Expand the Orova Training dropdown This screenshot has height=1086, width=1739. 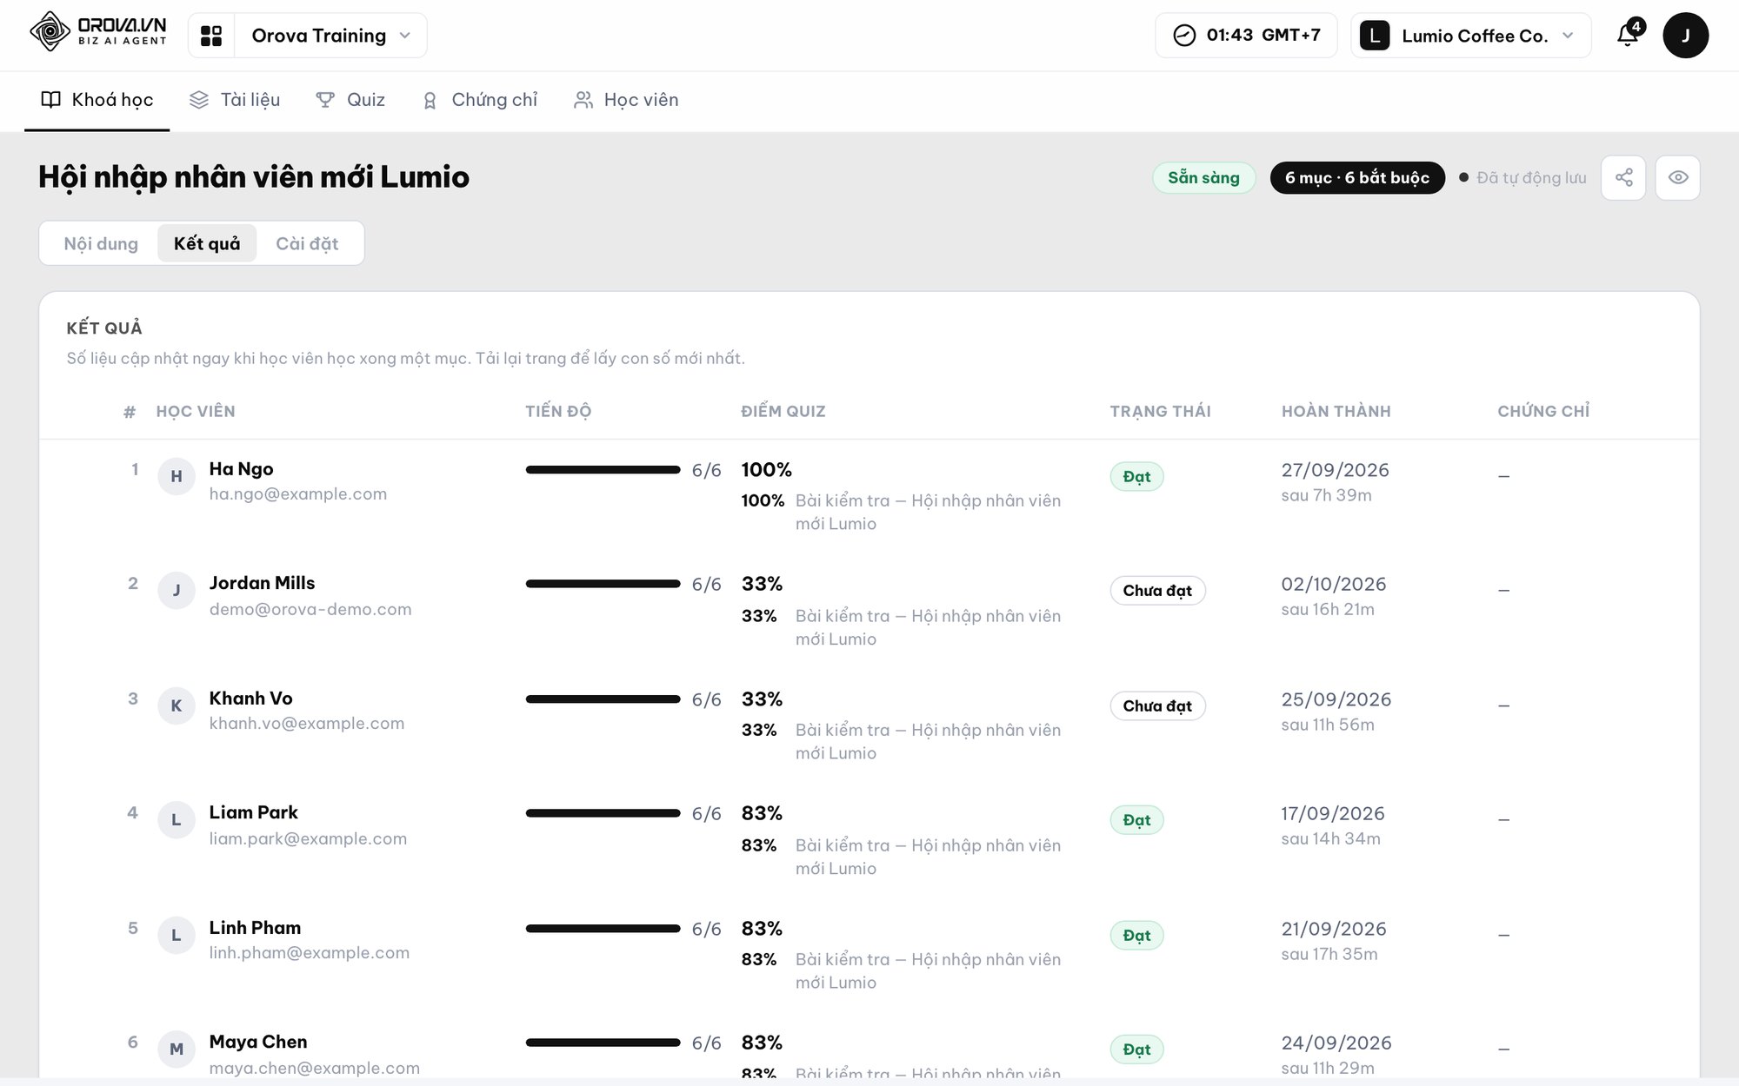[330, 36]
